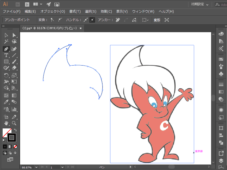Close the C2.jpg document tab

pos(81,28)
